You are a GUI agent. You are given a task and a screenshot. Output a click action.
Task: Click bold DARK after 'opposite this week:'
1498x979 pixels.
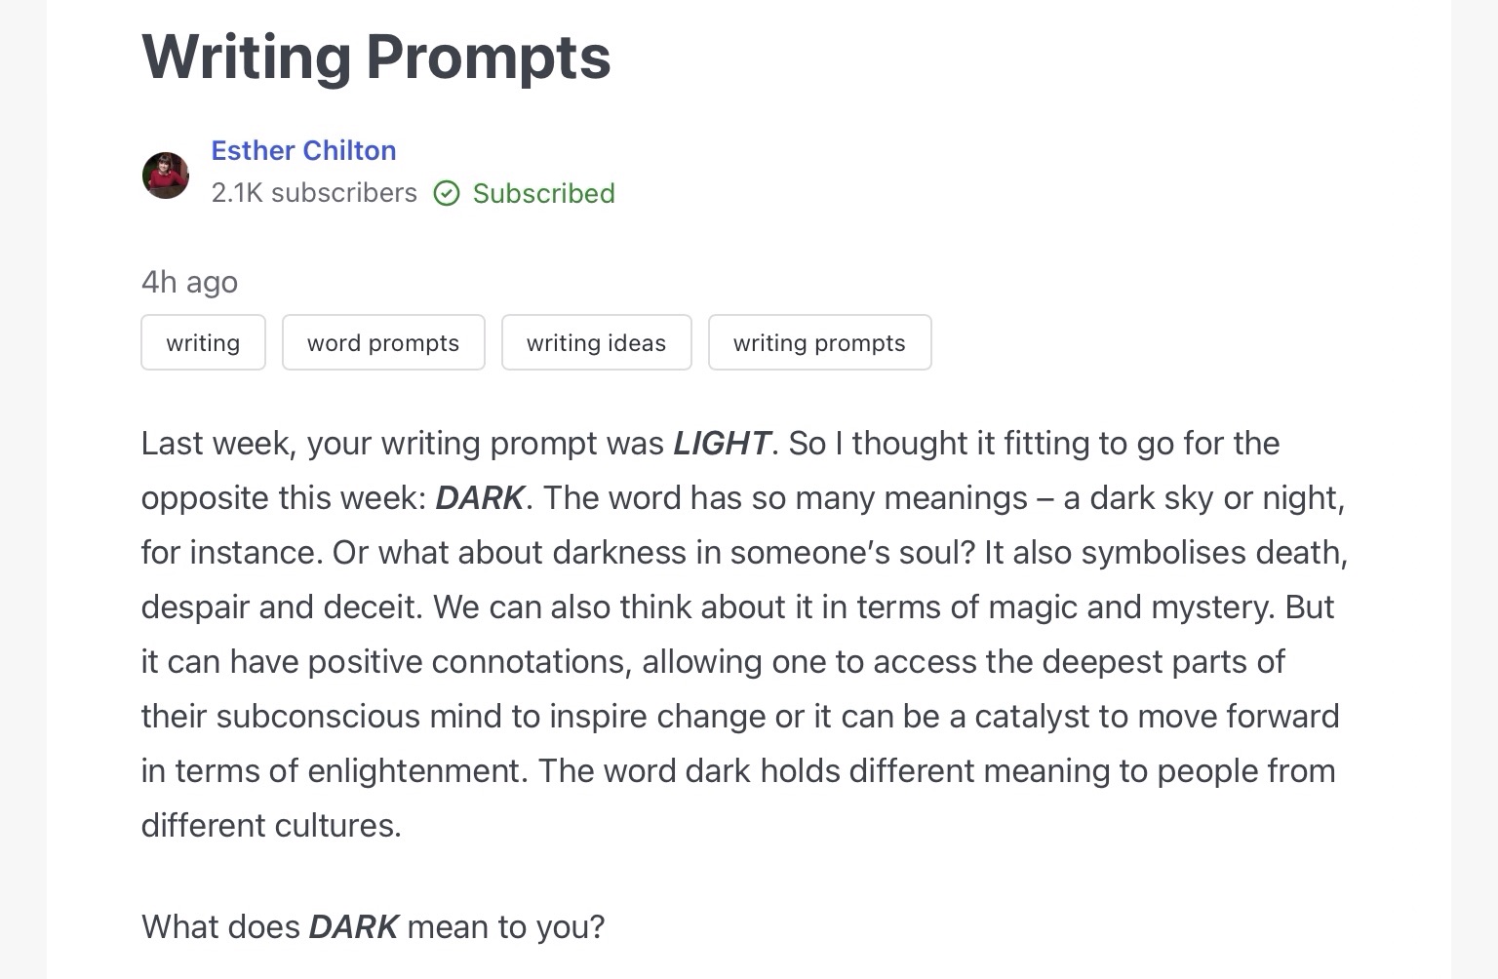pyautogui.click(x=480, y=498)
